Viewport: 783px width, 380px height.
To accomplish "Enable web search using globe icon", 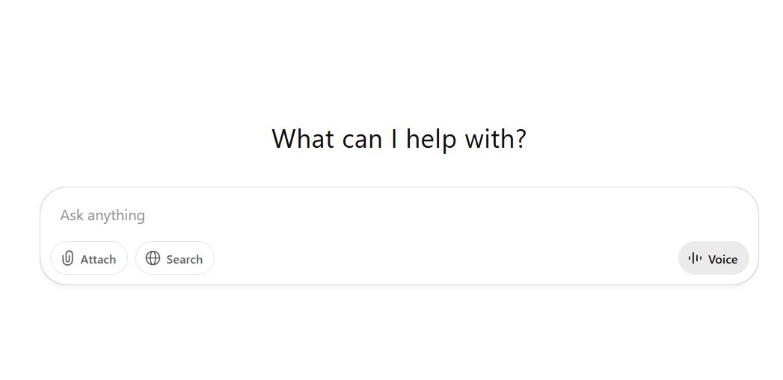I will 153,258.
